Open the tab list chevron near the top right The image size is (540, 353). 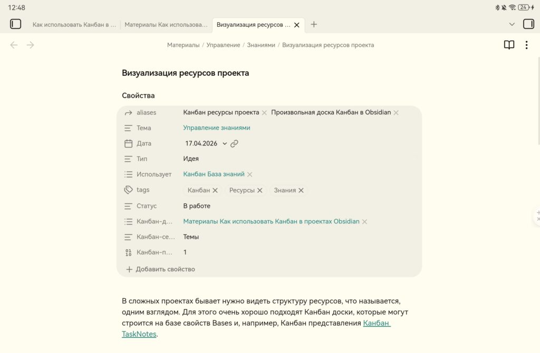(511, 24)
